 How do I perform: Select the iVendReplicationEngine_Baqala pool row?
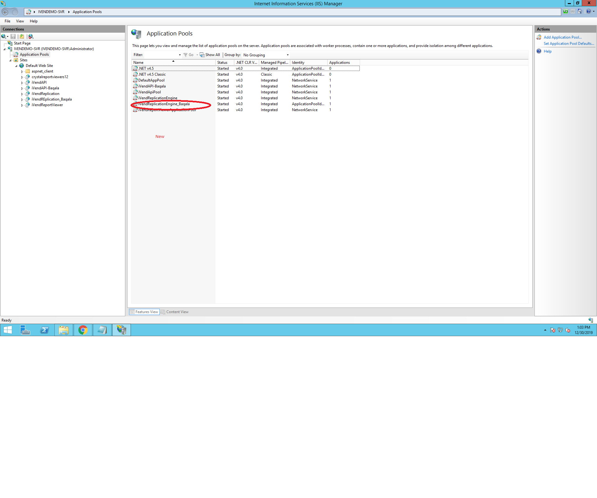(164, 104)
